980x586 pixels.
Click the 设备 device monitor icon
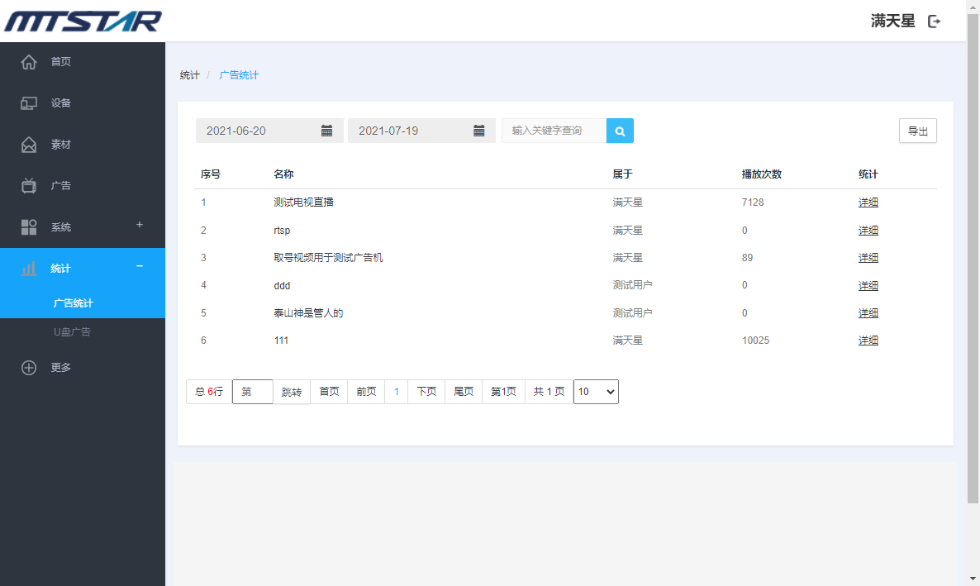coord(29,103)
